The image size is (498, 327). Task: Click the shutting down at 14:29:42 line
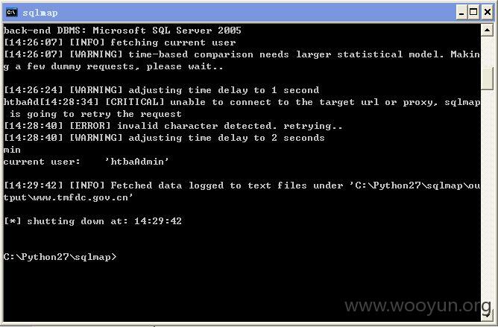92,221
